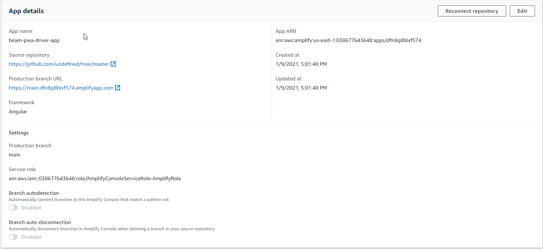Viewport: 543px width, 250px height.
Task: Open production branch URL external link icon
Action: [x=118, y=87]
